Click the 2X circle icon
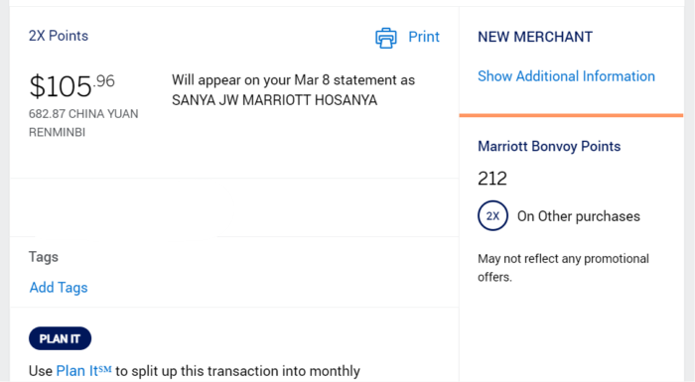The width and height of the screenshot is (695, 382). pyautogui.click(x=492, y=216)
